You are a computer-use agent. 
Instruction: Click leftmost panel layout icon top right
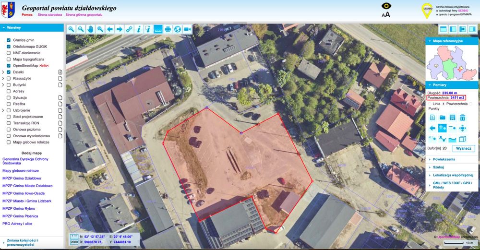click(x=443, y=29)
